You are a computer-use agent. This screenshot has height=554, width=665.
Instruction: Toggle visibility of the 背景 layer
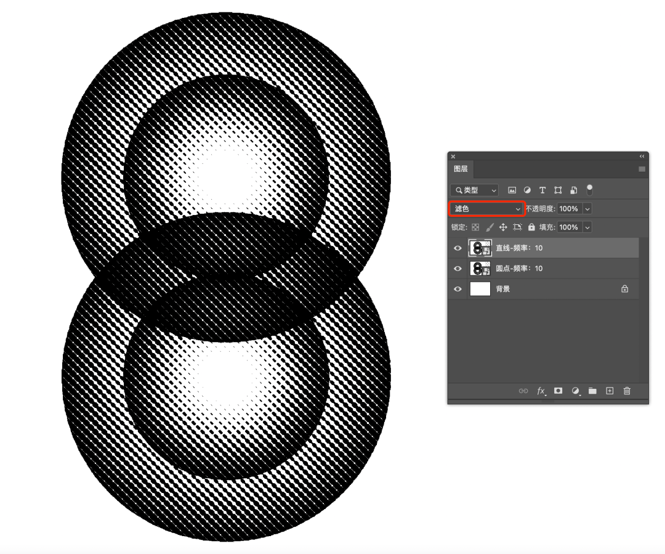[x=457, y=289]
